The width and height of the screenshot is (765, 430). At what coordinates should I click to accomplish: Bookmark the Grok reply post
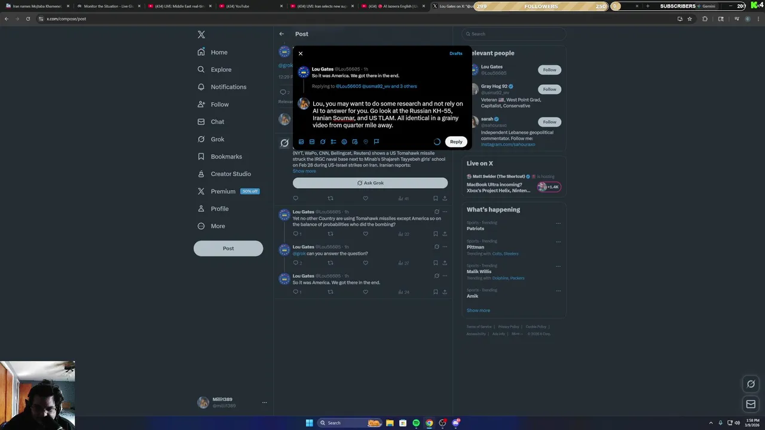click(x=435, y=198)
